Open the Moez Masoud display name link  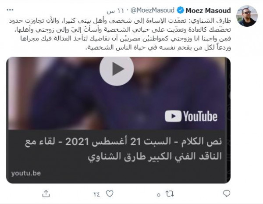point(208,11)
